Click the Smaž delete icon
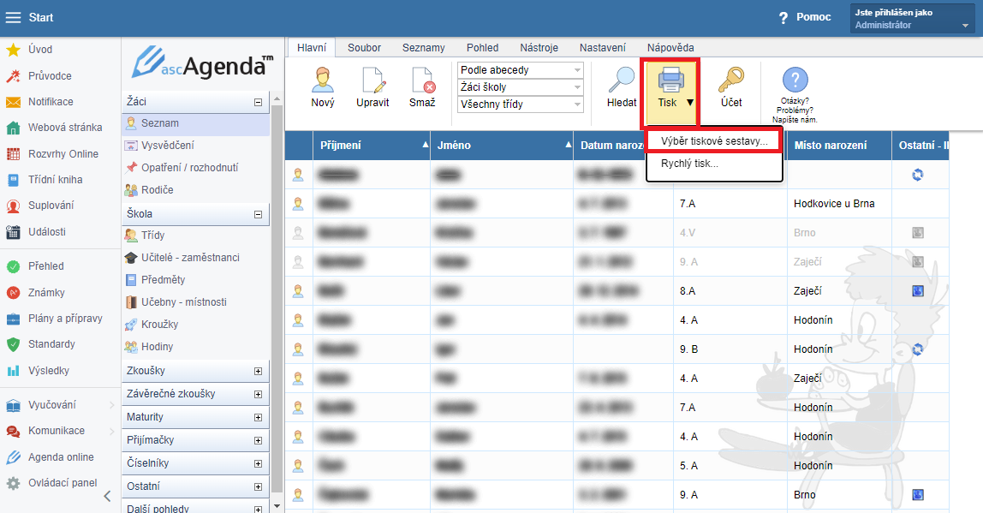The image size is (983, 513). [x=422, y=81]
